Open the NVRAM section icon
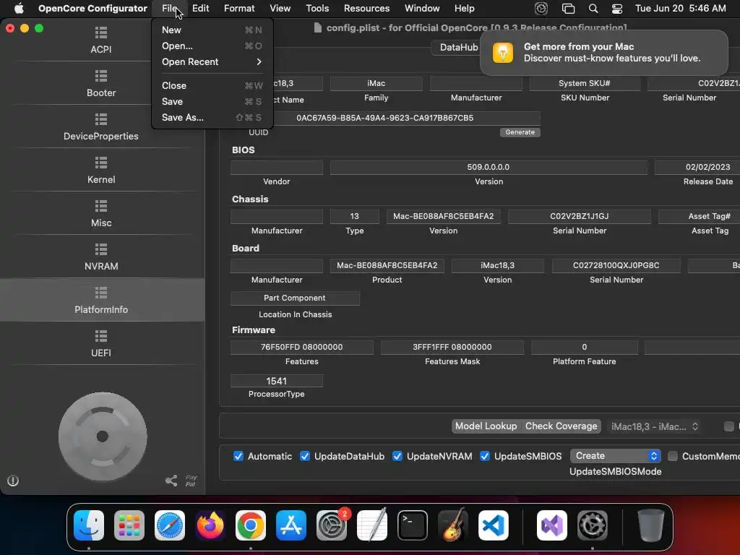 [x=101, y=249]
